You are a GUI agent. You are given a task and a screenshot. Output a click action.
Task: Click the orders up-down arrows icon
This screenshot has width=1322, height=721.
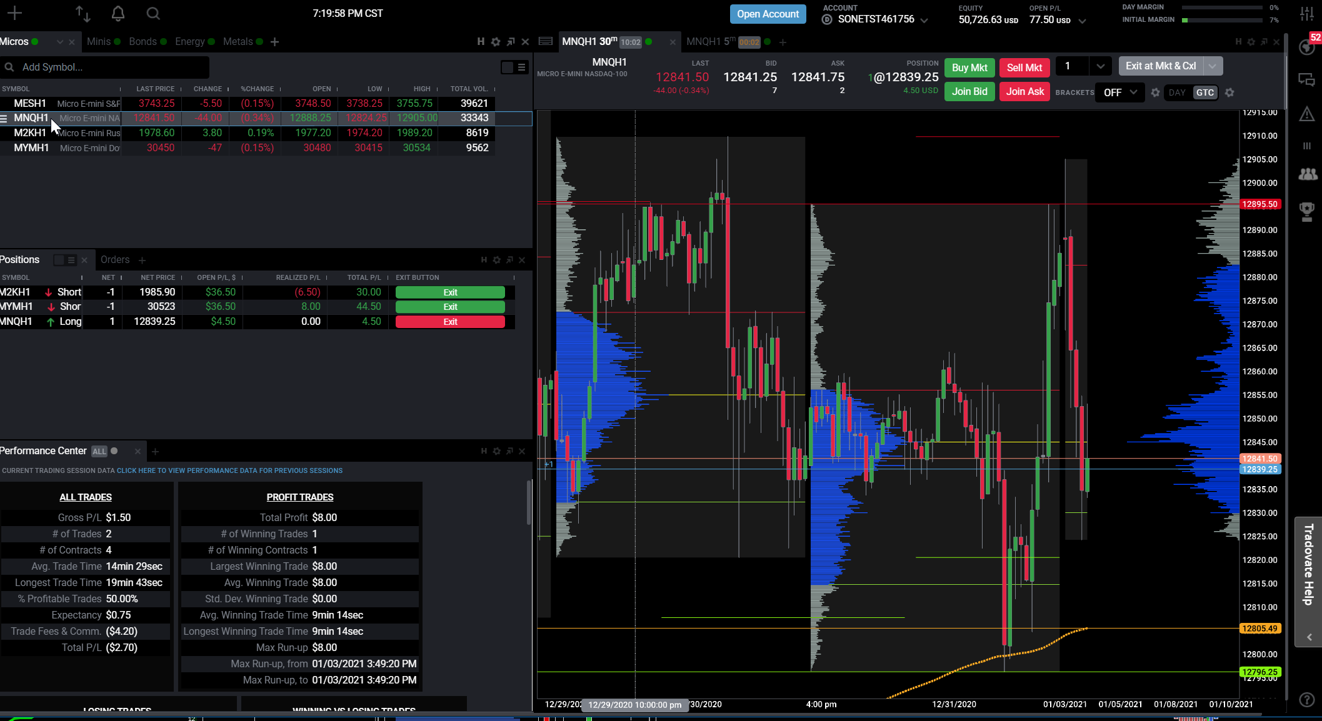tap(83, 13)
